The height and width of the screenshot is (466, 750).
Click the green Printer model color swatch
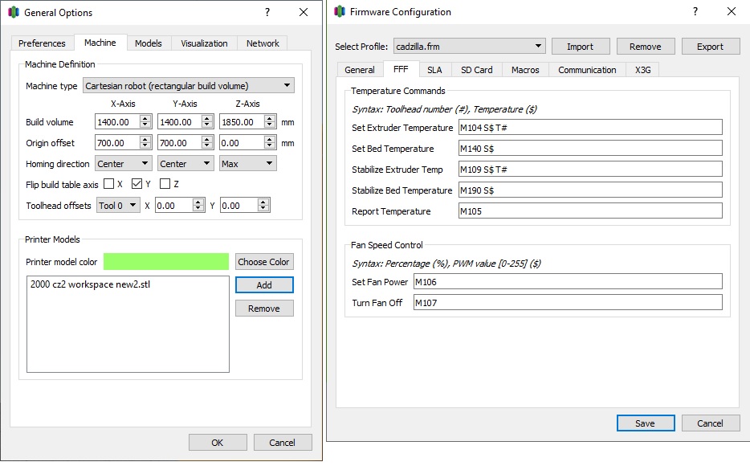[166, 262]
